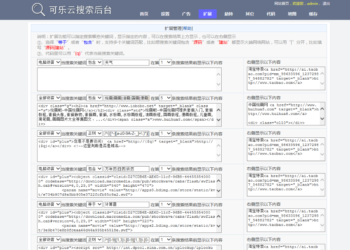The image size is (350, 250).
Task: Open the 劫持 navigation tab
Action: tap(229, 14)
